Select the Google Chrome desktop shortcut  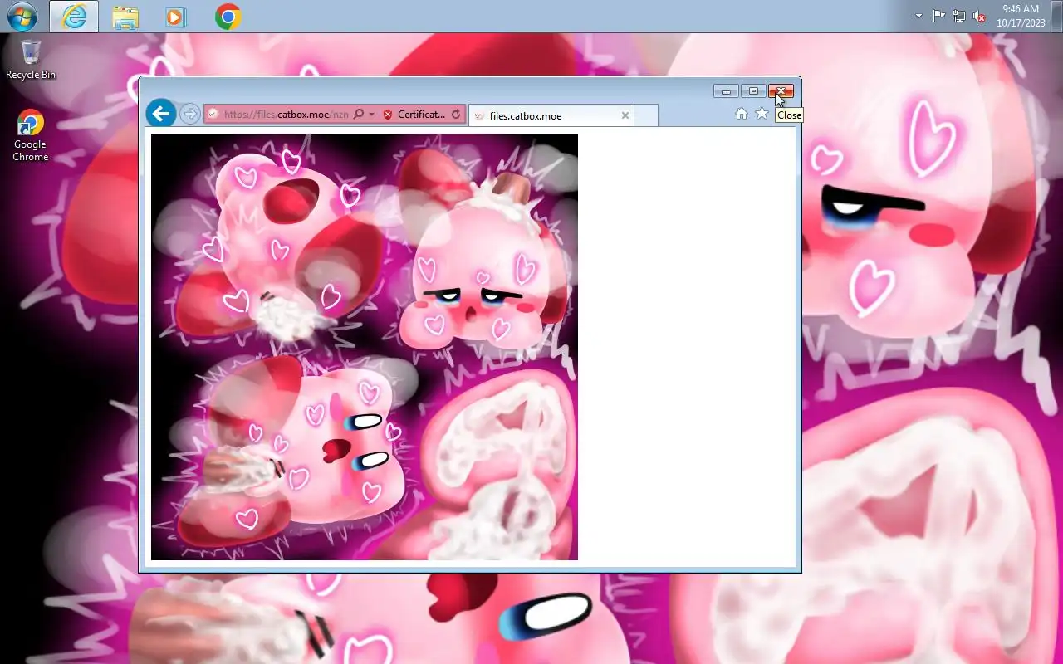click(31, 135)
